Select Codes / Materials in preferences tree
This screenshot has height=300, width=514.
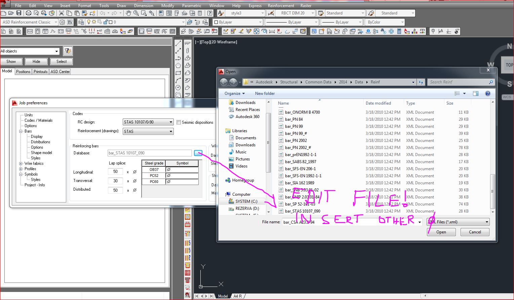point(38,120)
